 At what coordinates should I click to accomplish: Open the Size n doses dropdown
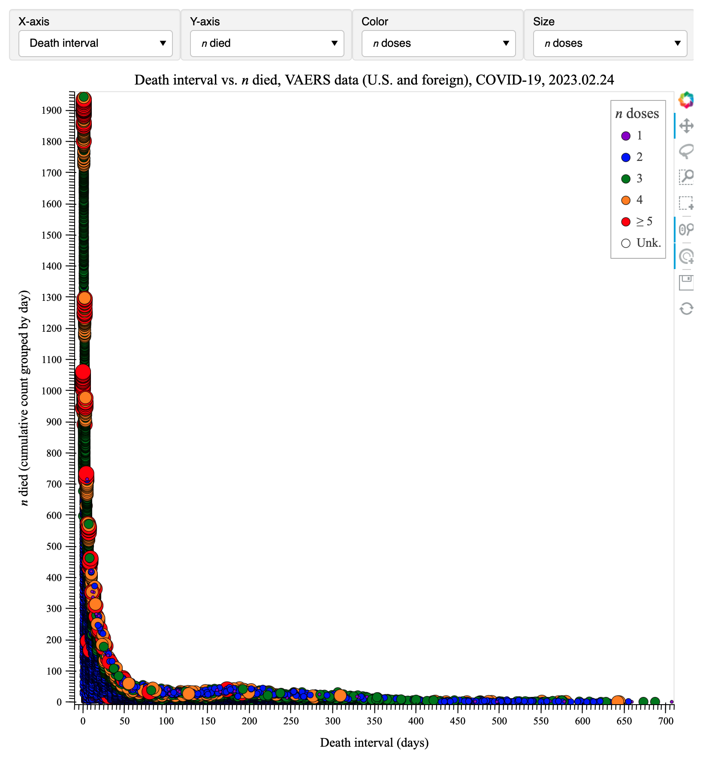[x=610, y=43]
